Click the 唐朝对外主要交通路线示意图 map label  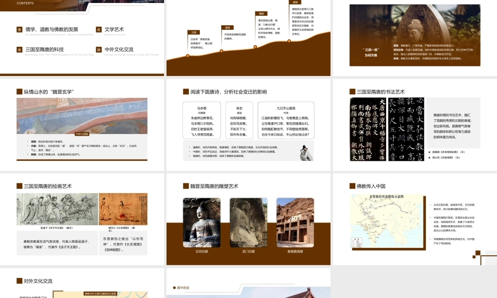click(x=100, y=294)
